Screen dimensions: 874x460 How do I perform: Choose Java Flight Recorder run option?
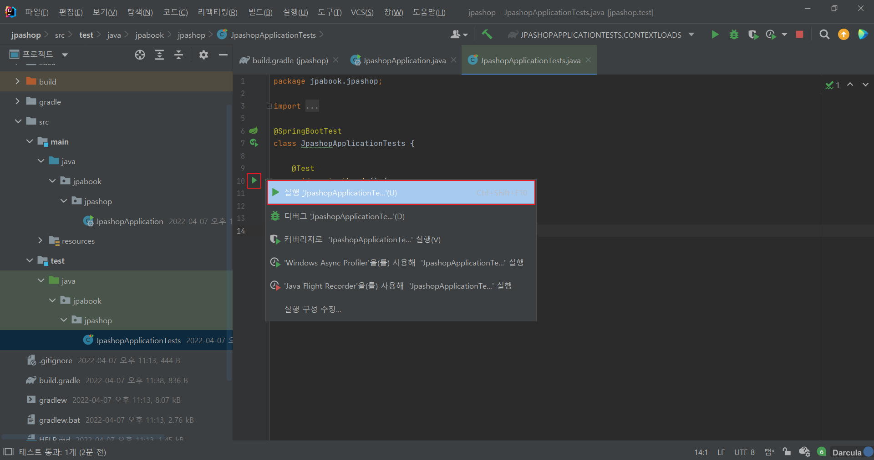click(401, 286)
